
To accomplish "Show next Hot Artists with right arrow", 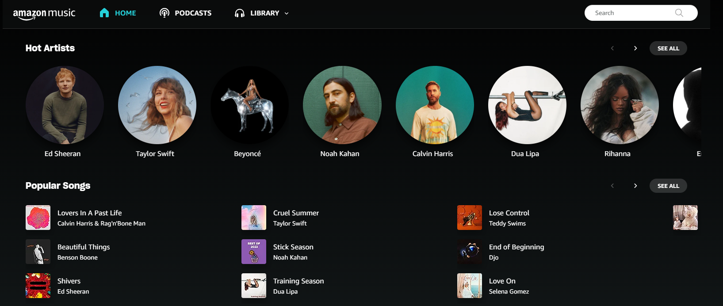I will 635,48.
